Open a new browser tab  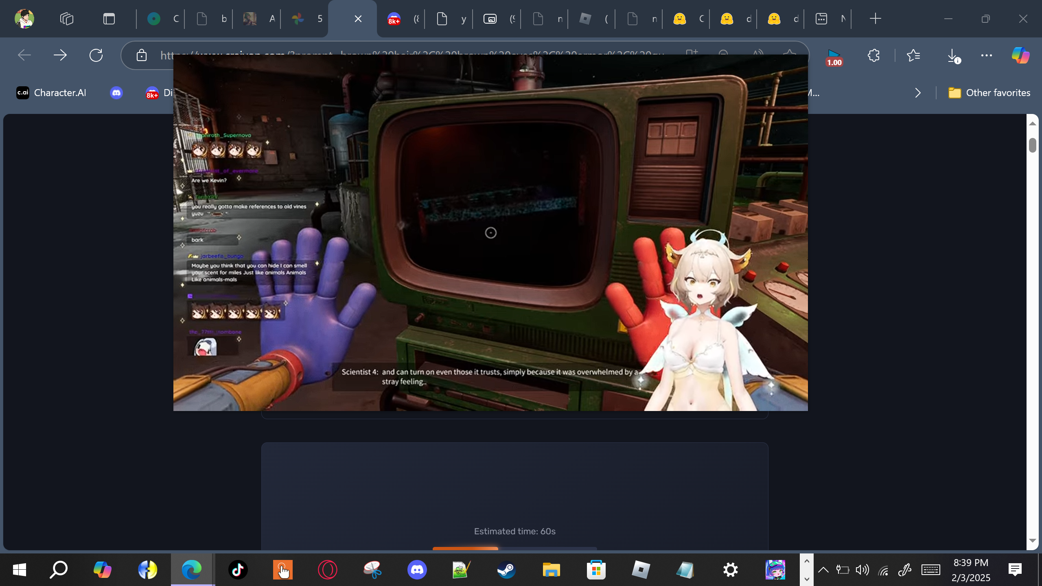[x=876, y=19]
